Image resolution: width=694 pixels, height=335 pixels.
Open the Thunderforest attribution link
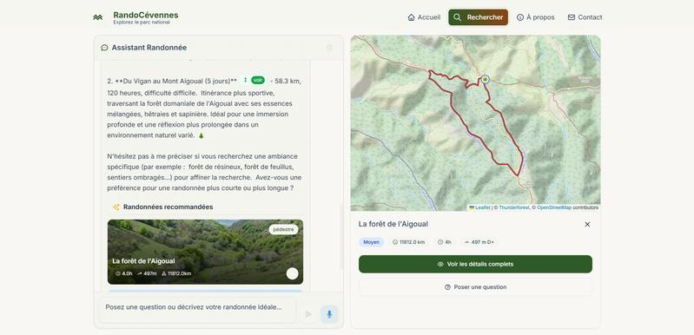pyautogui.click(x=514, y=207)
